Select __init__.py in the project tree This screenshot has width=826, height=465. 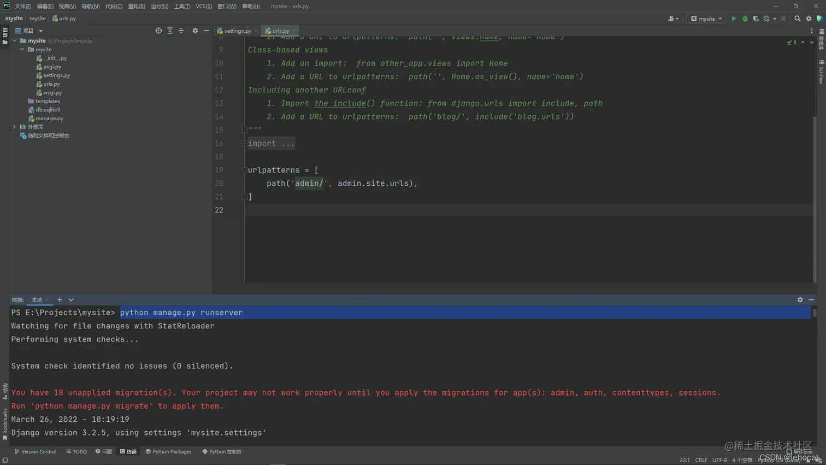click(x=52, y=58)
